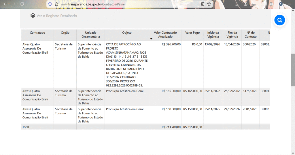Sort by Valor Pago column header
The image size is (295, 155).
pyautogui.click(x=192, y=33)
